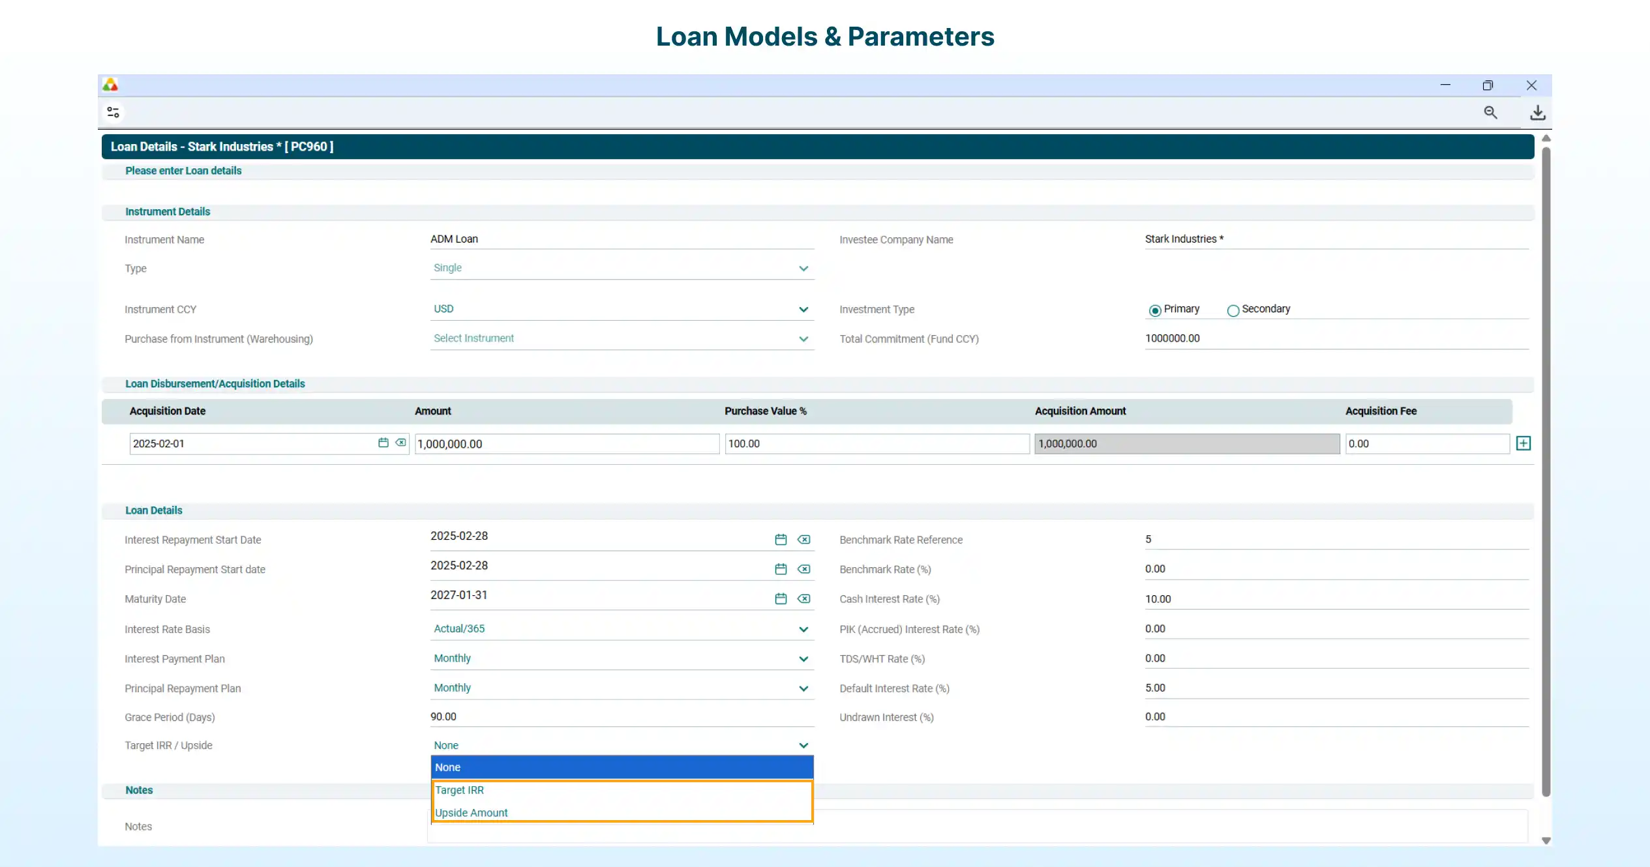Click the Notes section header
Viewport: 1650px width, 867px height.
(139, 790)
